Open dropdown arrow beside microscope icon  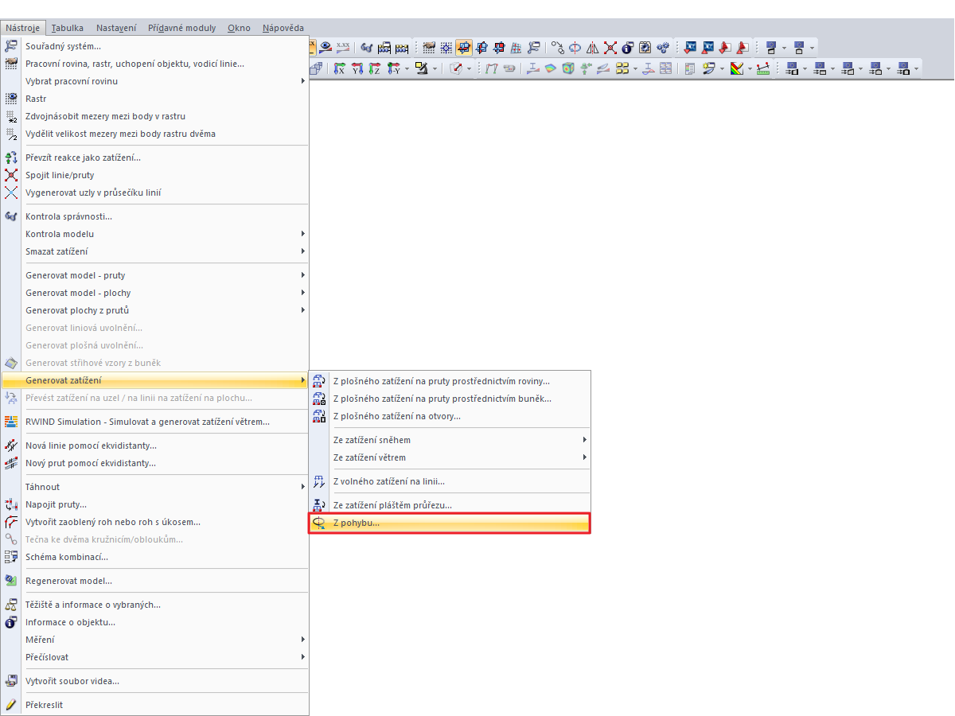pyautogui.click(x=435, y=69)
